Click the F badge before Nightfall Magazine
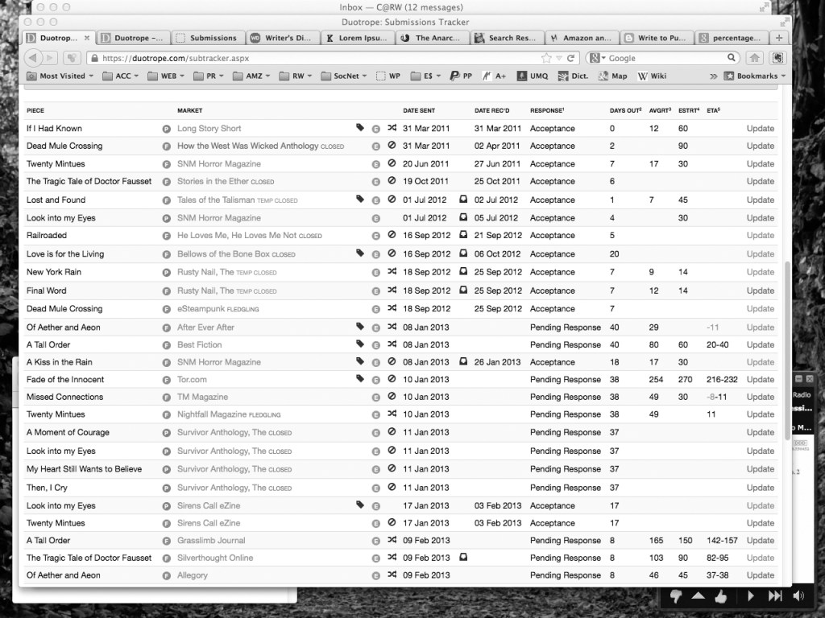This screenshot has width=825, height=618. (167, 414)
